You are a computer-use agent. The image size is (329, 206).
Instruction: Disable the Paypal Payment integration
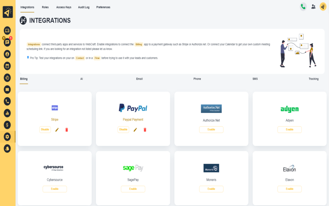point(123,129)
